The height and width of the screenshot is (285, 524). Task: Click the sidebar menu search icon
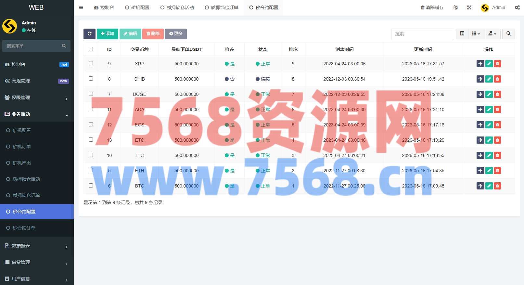pos(64,46)
